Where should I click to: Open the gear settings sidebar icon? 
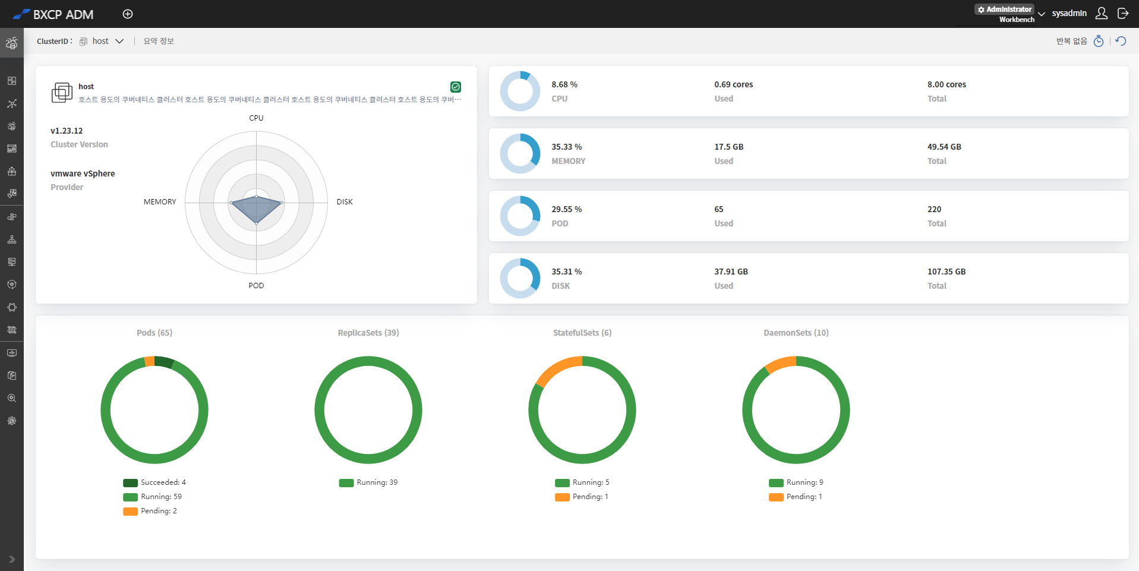[12, 421]
